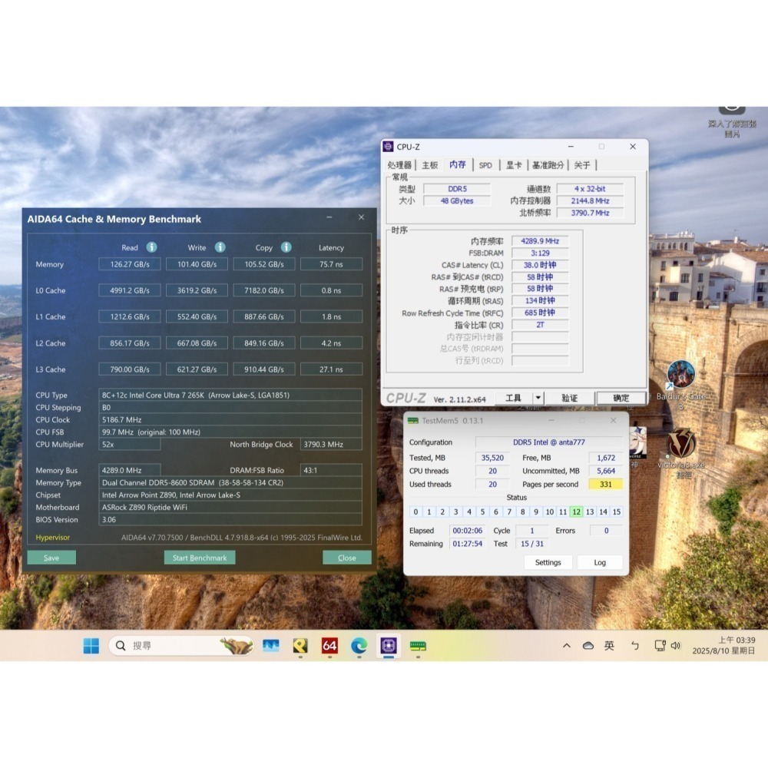768x768 pixels.
Task: Click the Log button in TestMem5
Action: [x=600, y=562]
